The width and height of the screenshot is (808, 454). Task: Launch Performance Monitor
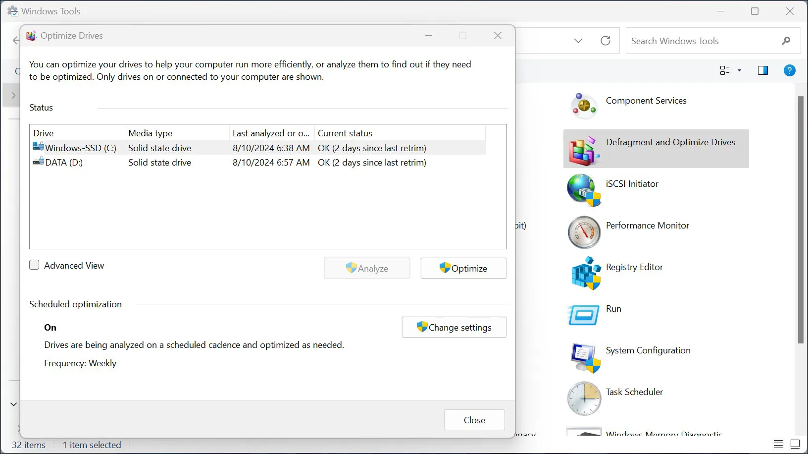(647, 226)
